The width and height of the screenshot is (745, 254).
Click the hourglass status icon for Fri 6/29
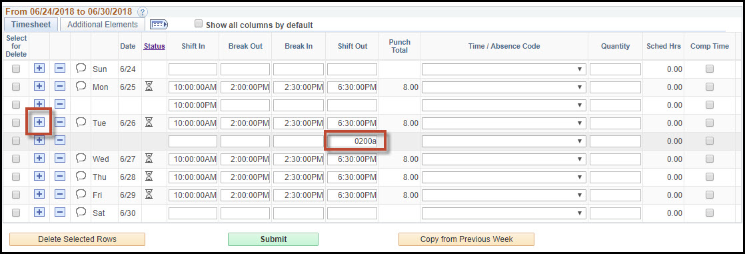click(x=149, y=195)
